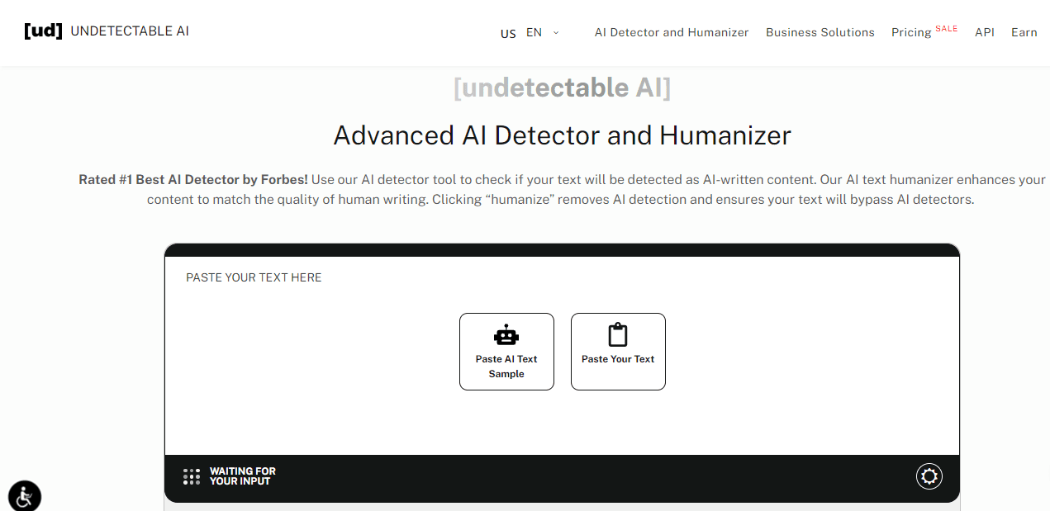1050x511 pixels.
Task: Select the Earn menu item
Action: click(1024, 32)
